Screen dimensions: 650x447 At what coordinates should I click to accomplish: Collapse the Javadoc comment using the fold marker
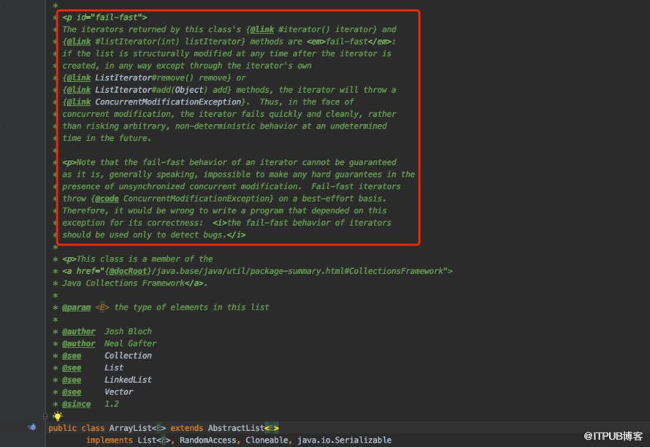pos(45,416)
